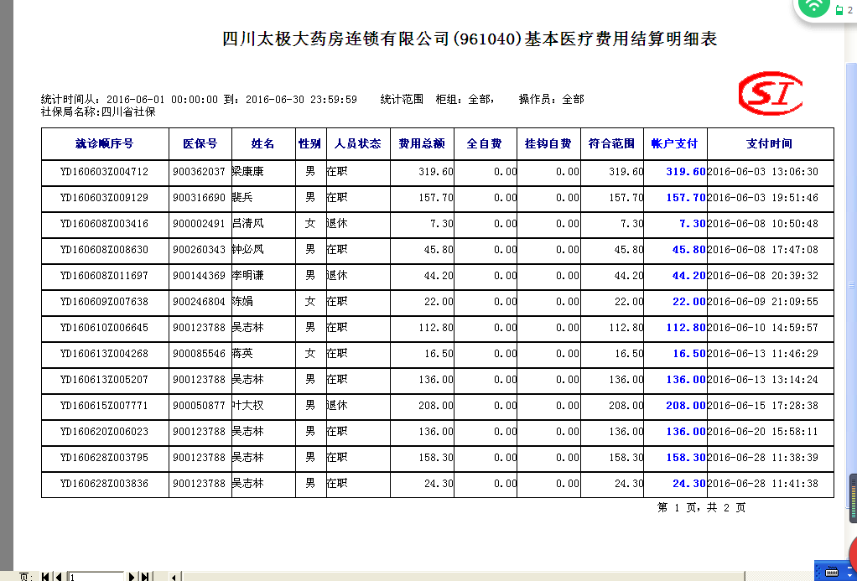The image size is (857, 581).
Task: Open the language bar options arrow
Action: click(x=850, y=575)
